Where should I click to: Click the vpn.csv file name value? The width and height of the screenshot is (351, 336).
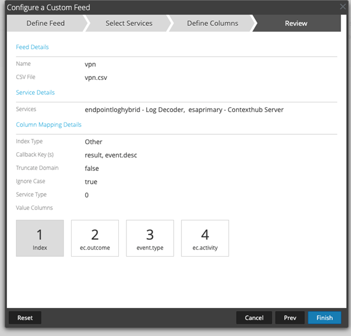pos(96,77)
